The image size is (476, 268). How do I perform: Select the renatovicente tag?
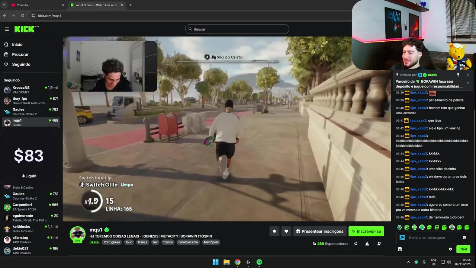(188, 242)
